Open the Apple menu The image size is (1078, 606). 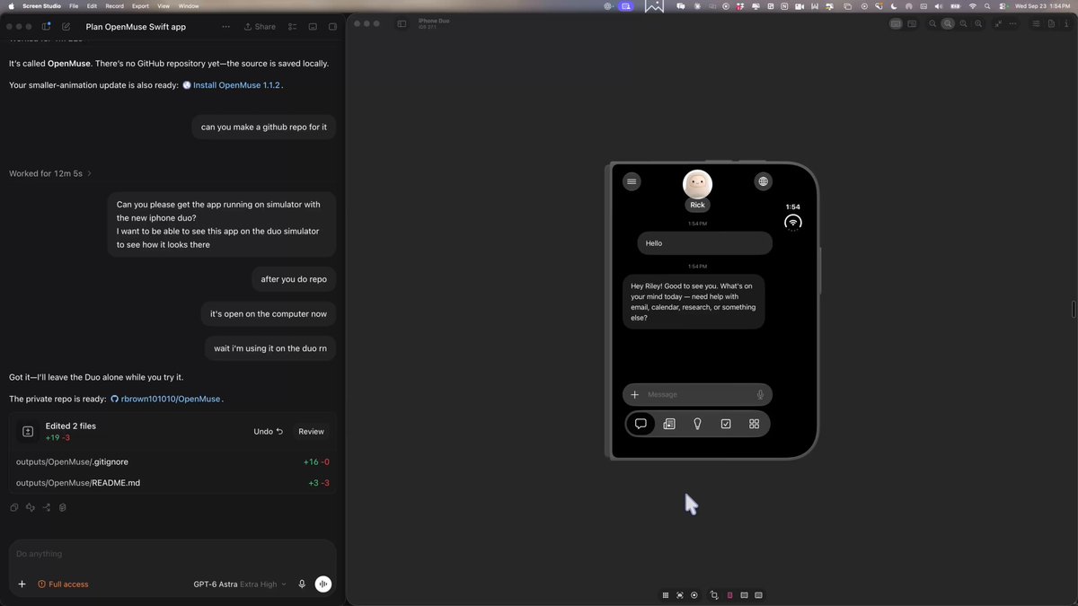coord(10,6)
